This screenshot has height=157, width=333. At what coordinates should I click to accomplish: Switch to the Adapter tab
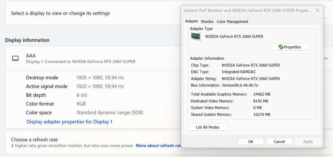click(191, 21)
